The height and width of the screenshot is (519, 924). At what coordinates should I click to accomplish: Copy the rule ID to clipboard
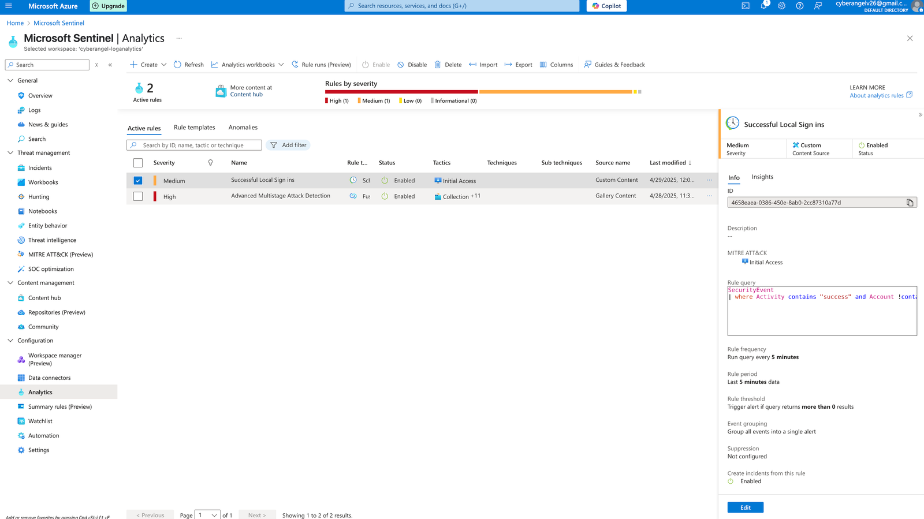click(x=910, y=203)
